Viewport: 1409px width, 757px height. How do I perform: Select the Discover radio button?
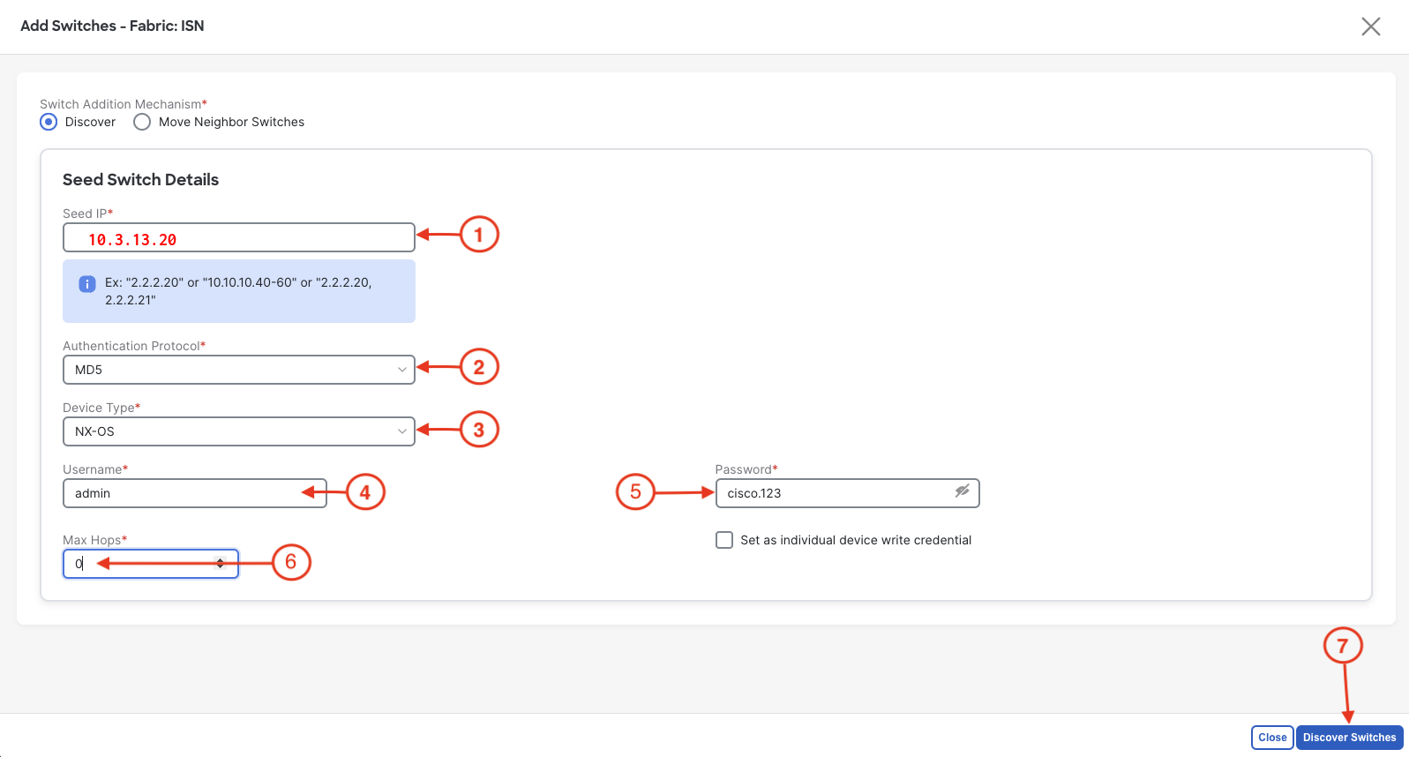click(x=49, y=122)
